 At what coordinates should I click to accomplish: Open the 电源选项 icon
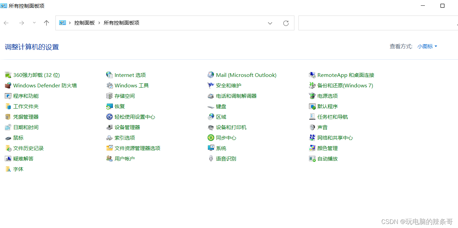[x=312, y=96]
